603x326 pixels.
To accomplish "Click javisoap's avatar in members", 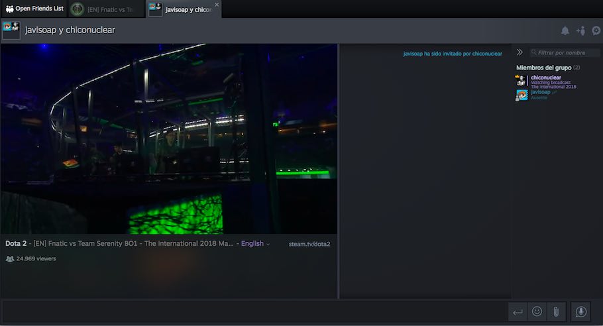I will [521, 95].
